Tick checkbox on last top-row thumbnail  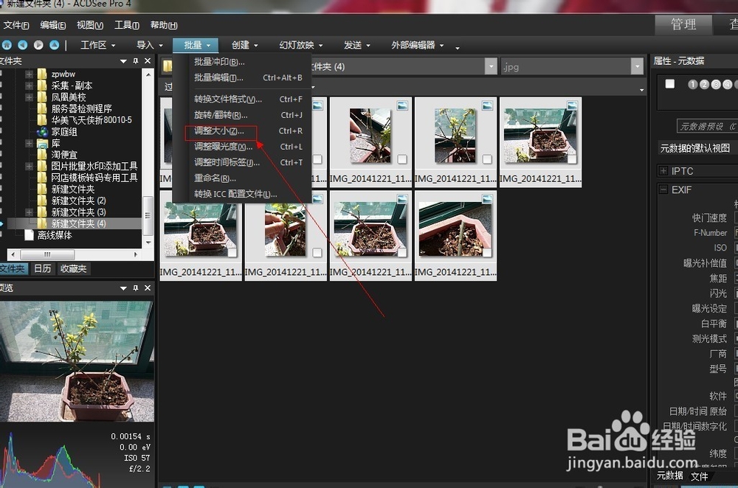click(x=571, y=159)
